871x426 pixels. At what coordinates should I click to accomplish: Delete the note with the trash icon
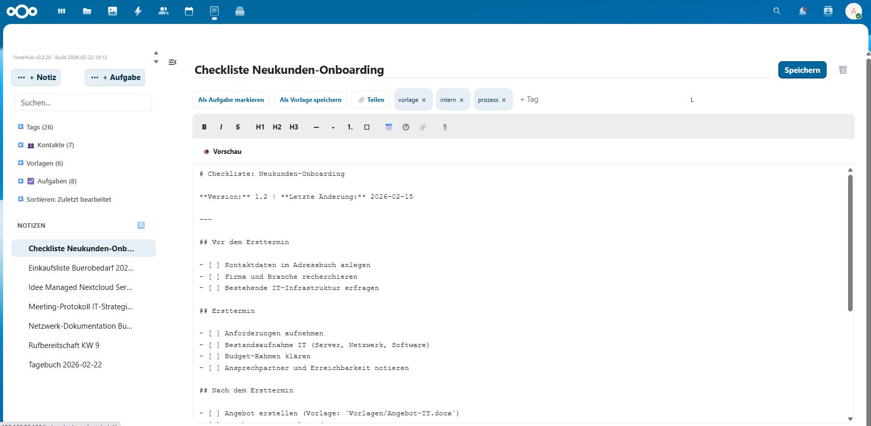click(x=842, y=70)
